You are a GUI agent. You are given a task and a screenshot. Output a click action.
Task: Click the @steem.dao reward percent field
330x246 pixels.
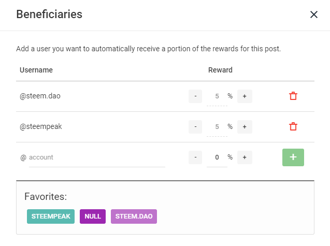pos(217,96)
